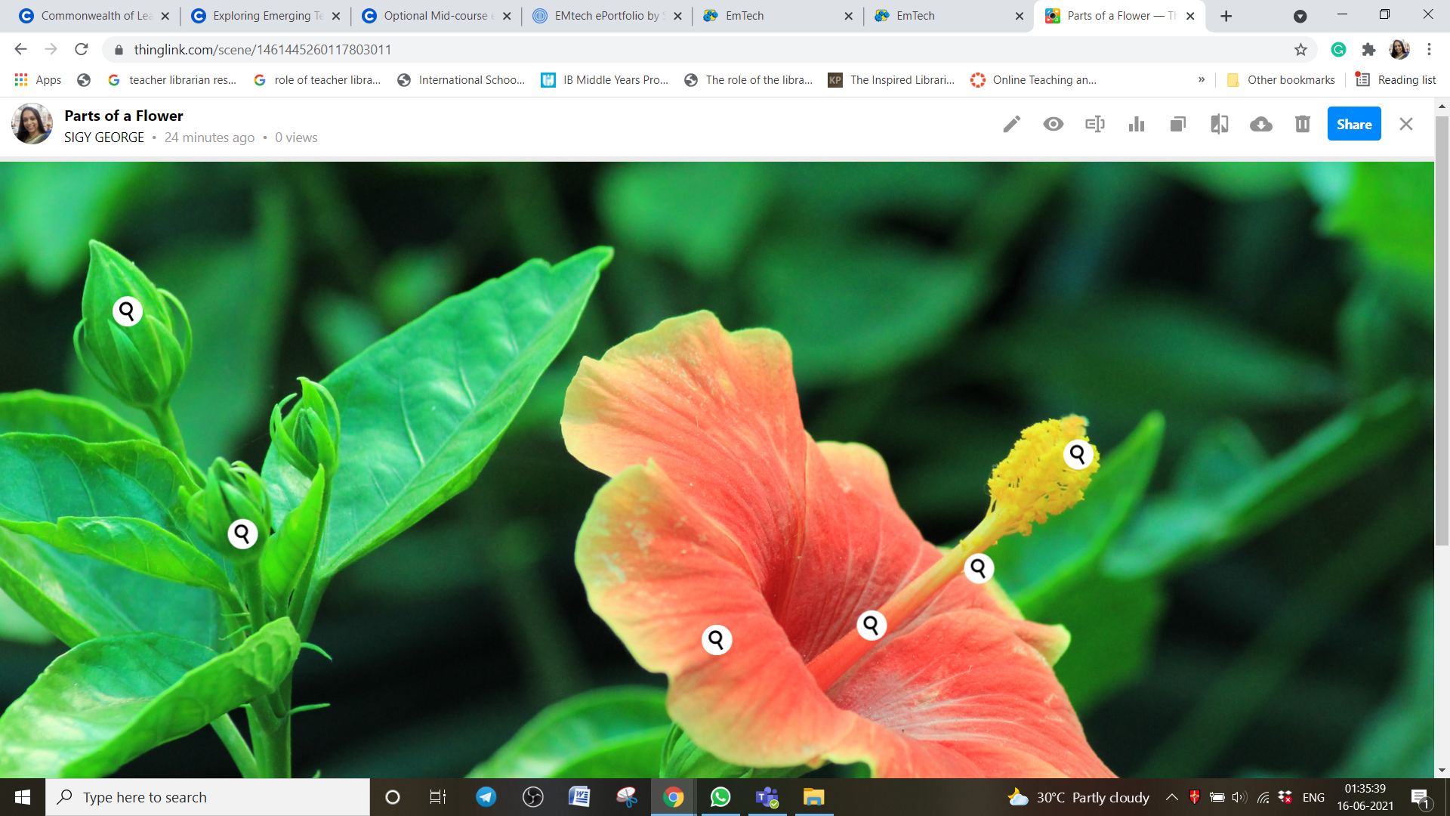This screenshot has width=1450, height=816.
Task: Open the statistics bar chart icon
Action: point(1137,125)
